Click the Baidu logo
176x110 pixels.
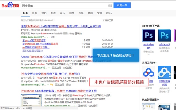coord(10,5)
